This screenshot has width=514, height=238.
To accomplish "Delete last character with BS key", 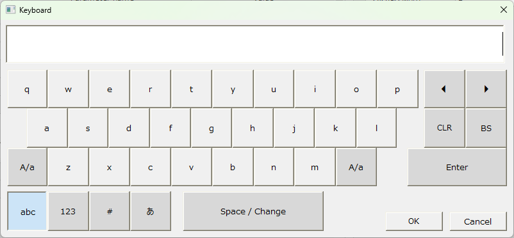I will coord(486,128).
